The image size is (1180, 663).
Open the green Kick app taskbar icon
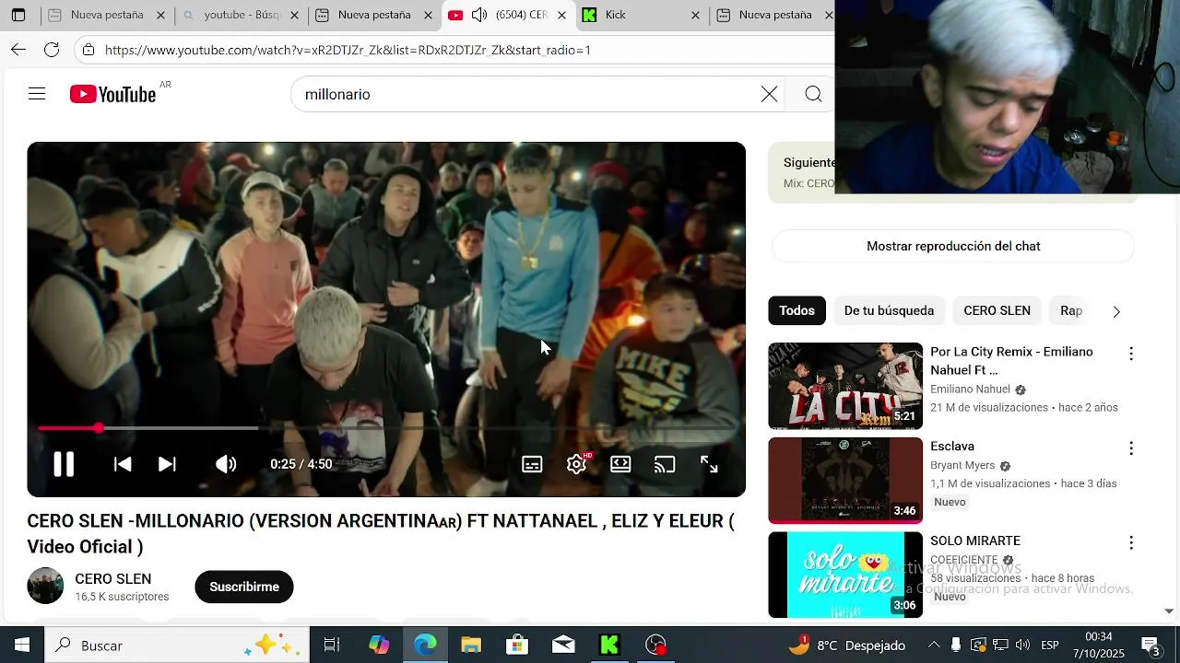pyautogui.click(x=609, y=646)
